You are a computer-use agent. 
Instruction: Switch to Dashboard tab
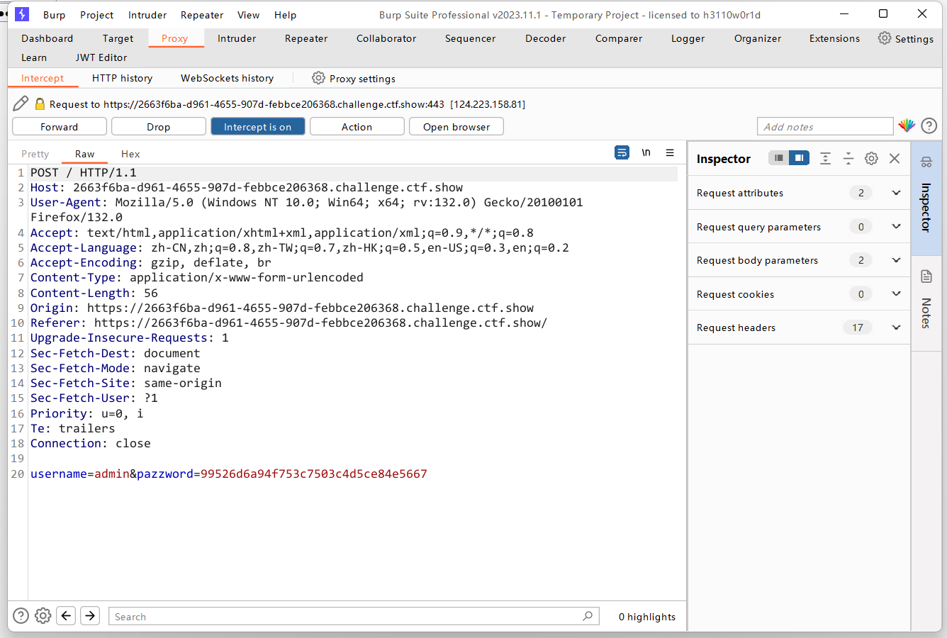47,38
